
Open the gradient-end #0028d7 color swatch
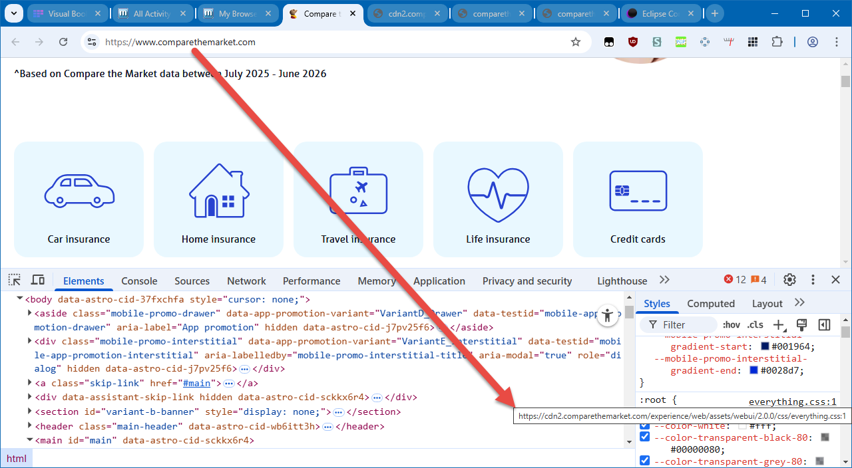[x=754, y=370]
